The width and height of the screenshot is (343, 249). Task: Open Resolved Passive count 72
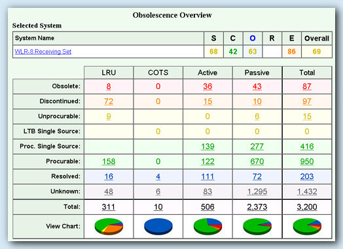click(x=257, y=176)
